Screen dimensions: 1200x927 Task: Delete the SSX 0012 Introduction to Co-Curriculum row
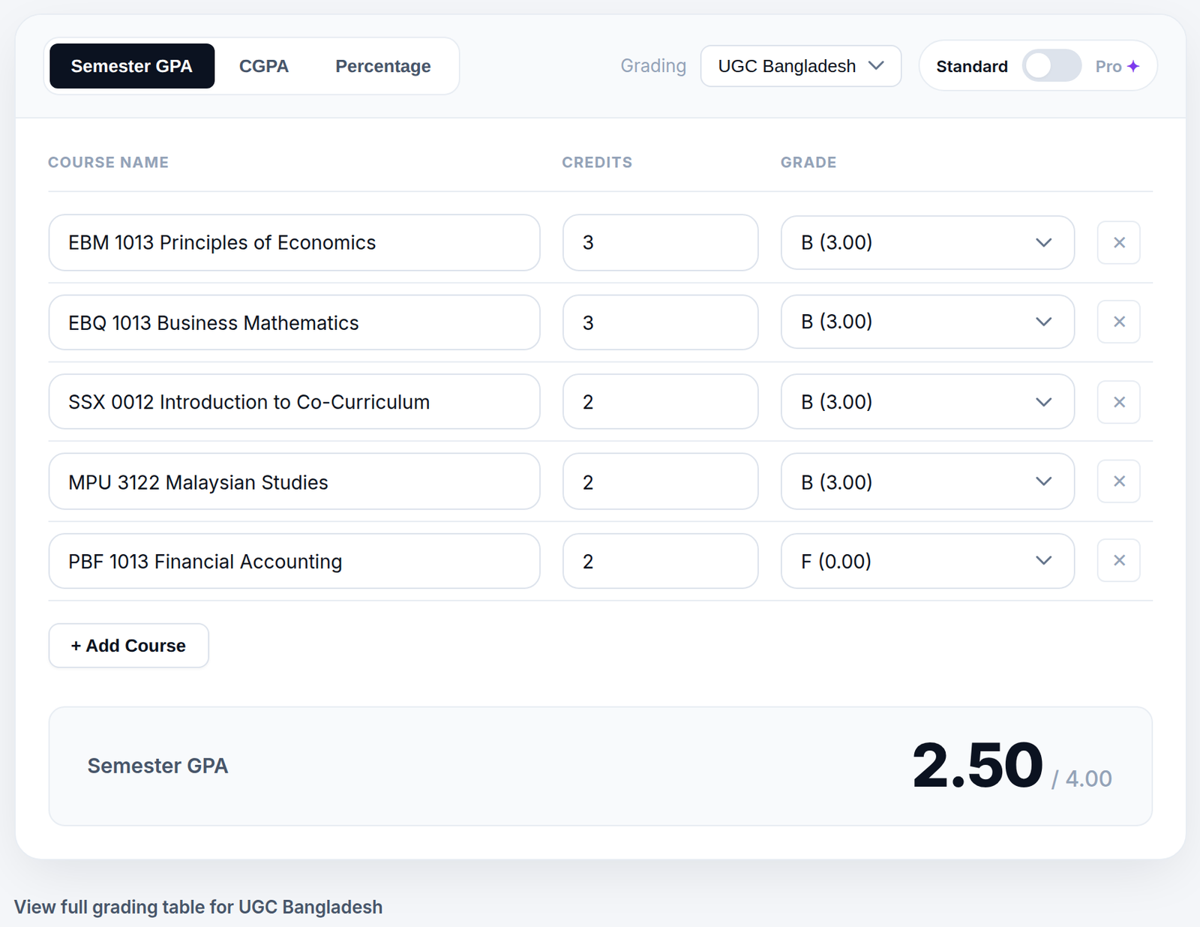(1118, 402)
